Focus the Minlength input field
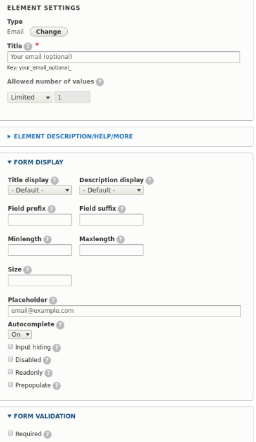Screen dimensions: 256x442 click(39, 250)
